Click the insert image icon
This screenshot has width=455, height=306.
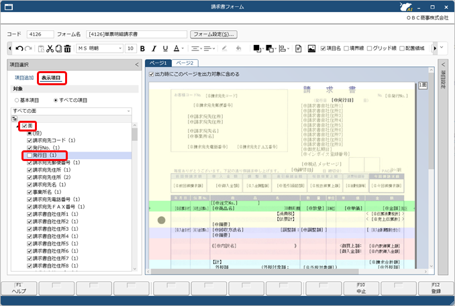click(311, 48)
